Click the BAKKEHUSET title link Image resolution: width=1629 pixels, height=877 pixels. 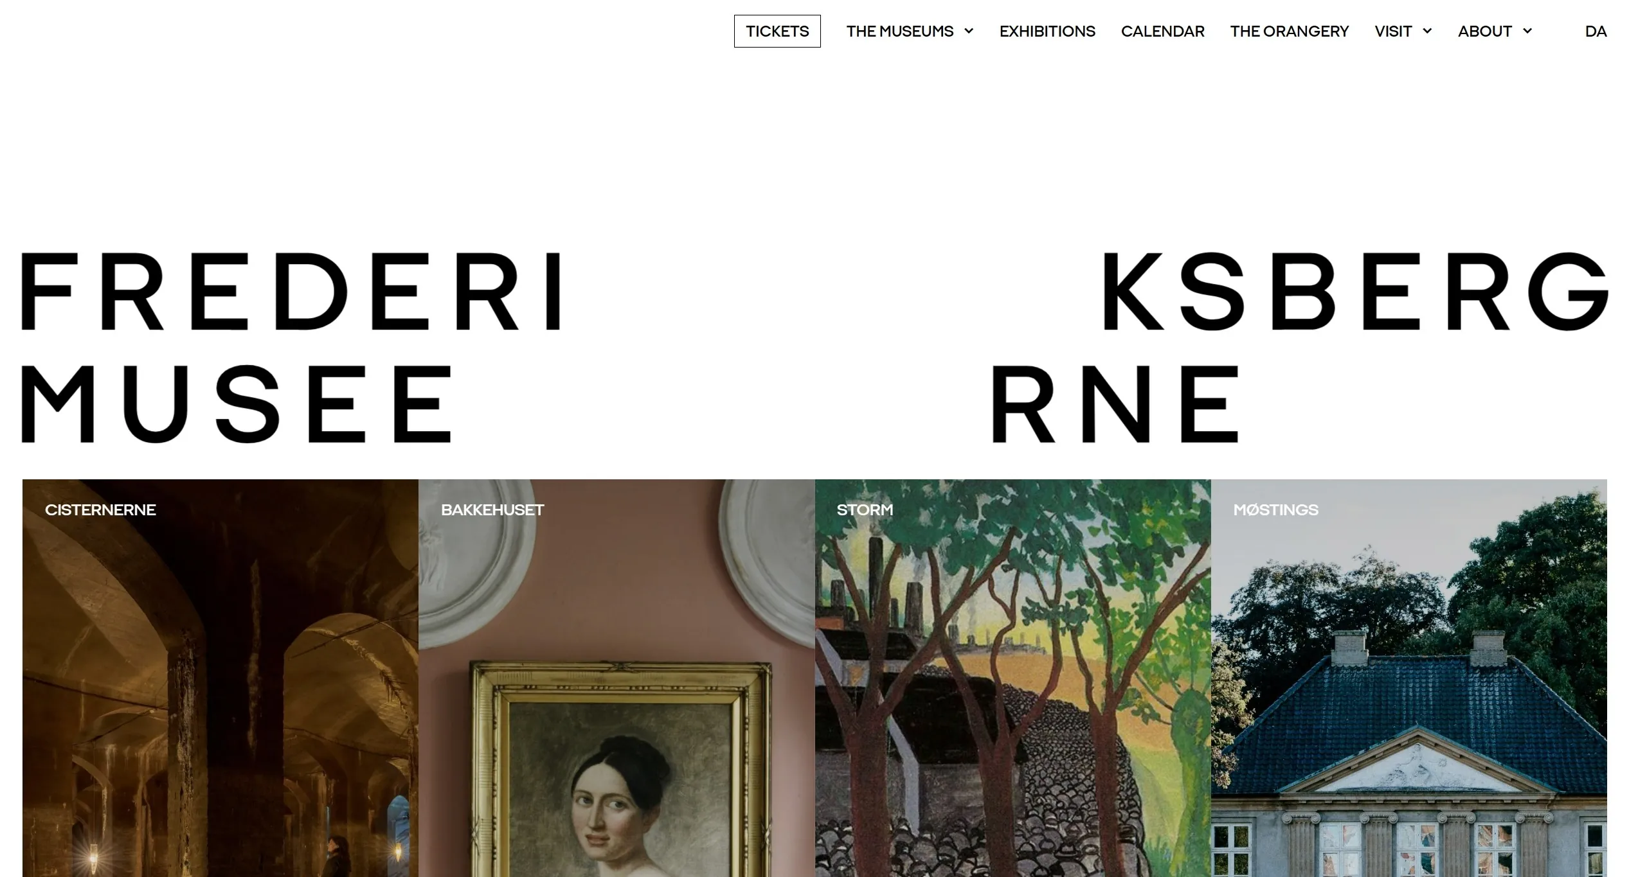pyautogui.click(x=492, y=509)
